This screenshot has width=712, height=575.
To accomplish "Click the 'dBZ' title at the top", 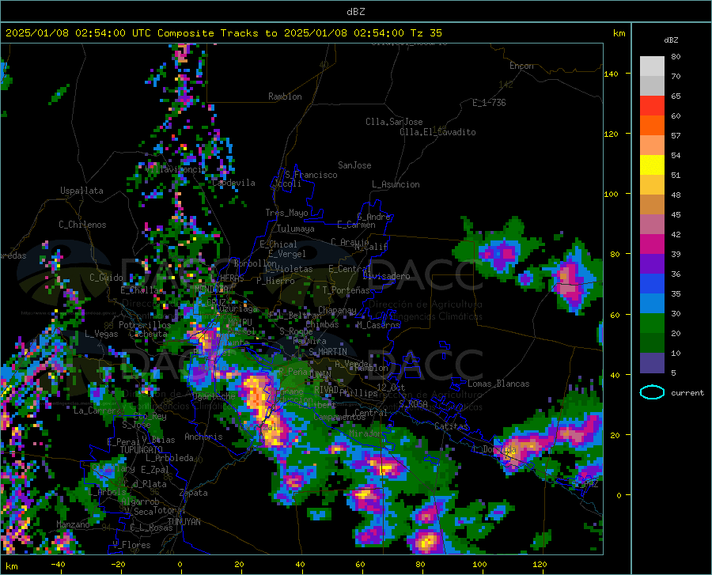I will tap(355, 12).
